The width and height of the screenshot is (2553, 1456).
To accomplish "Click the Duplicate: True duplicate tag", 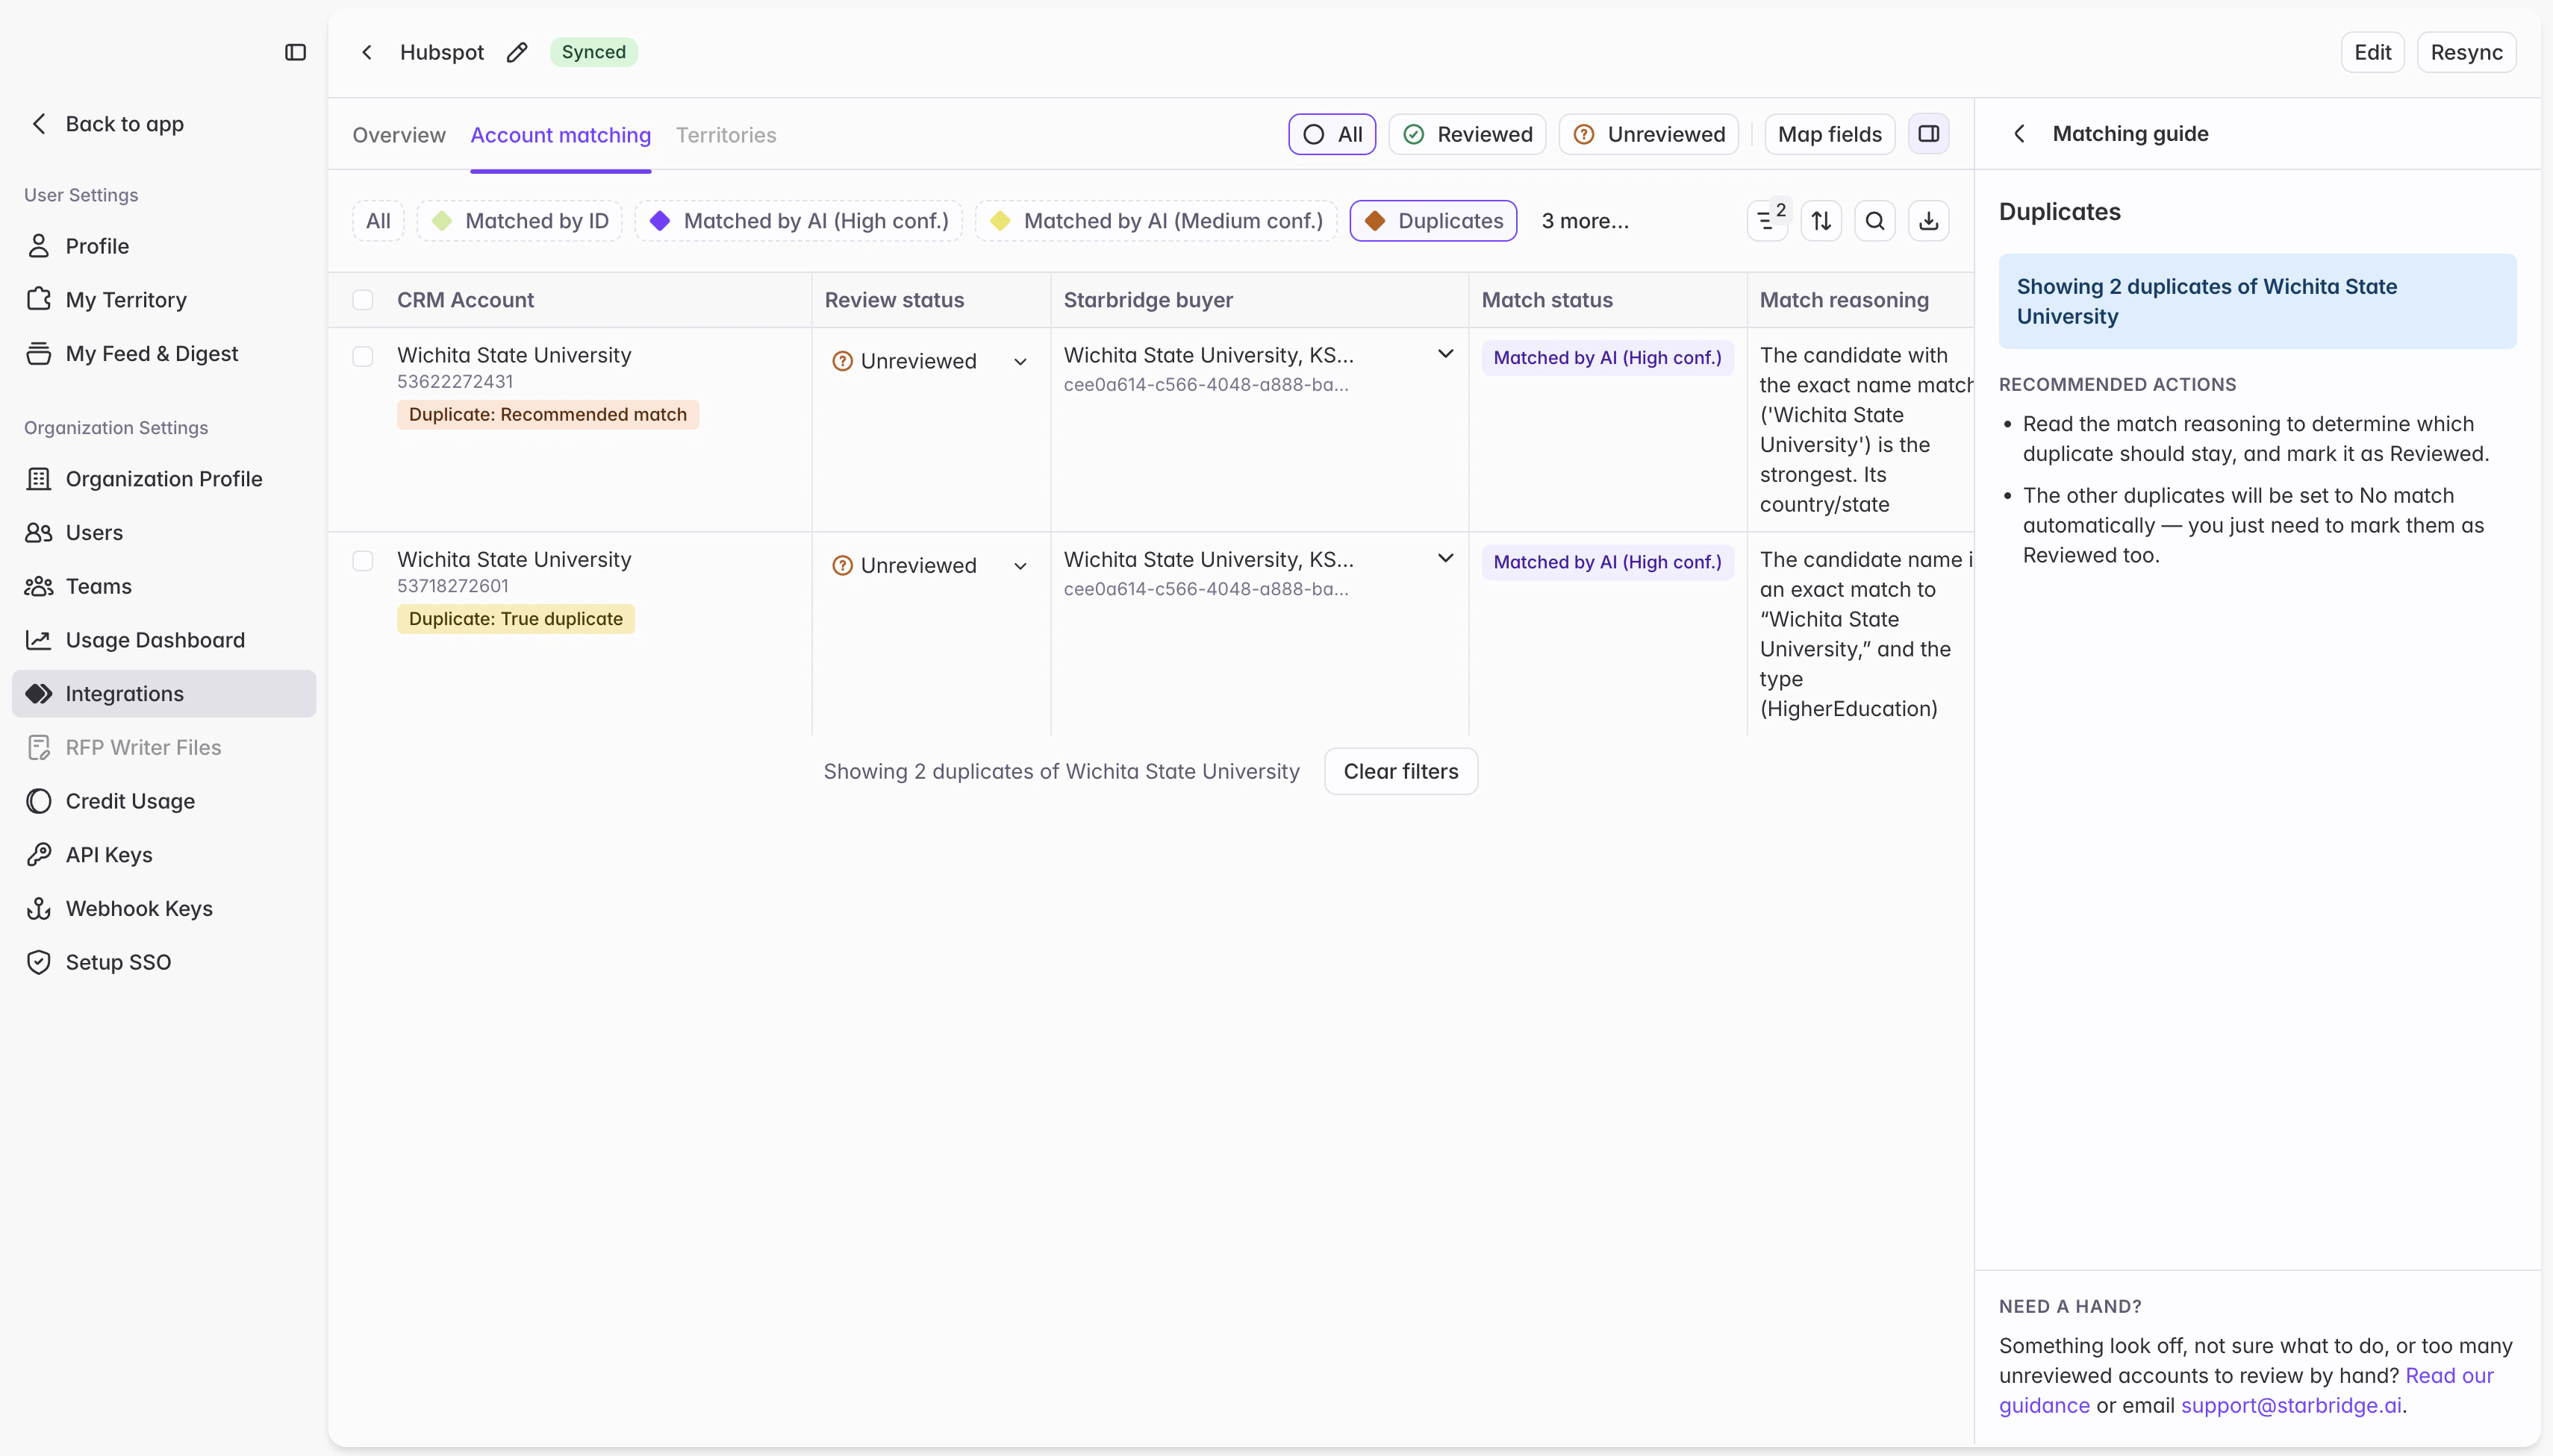I will tap(515, 619).
